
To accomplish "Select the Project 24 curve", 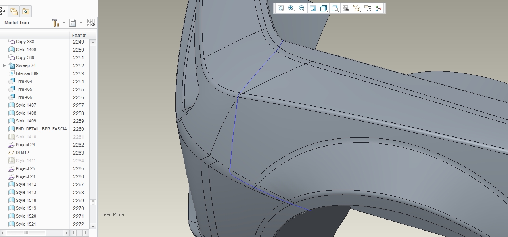I will [25, 145].
